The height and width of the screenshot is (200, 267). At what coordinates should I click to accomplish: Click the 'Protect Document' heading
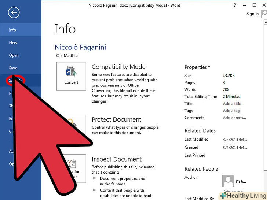(117, 119)
